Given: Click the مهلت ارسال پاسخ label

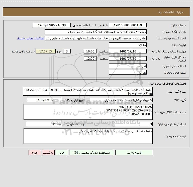Looking at the screenshot, I should (x=174, y=51).
